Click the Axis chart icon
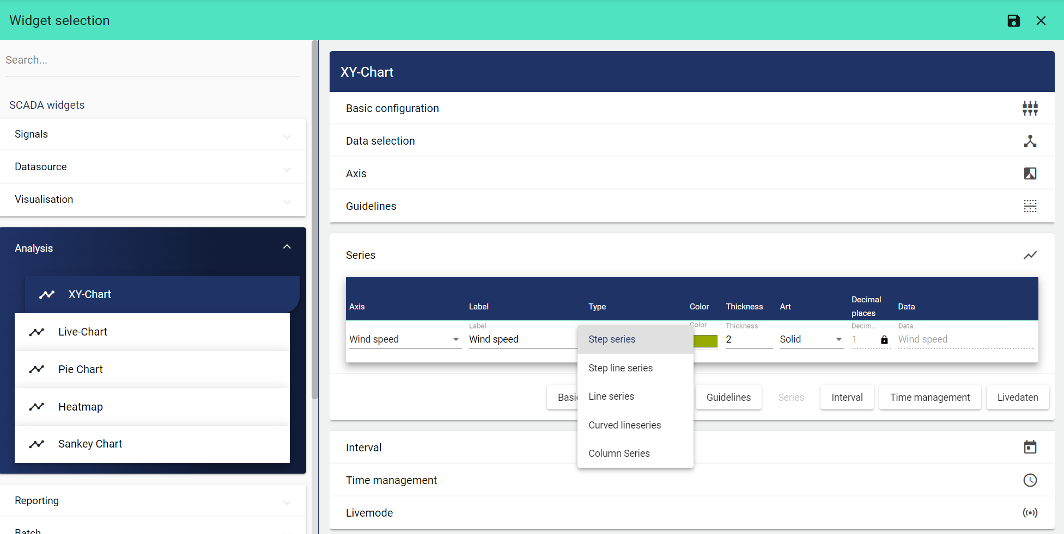 (x=1030, y=173)
